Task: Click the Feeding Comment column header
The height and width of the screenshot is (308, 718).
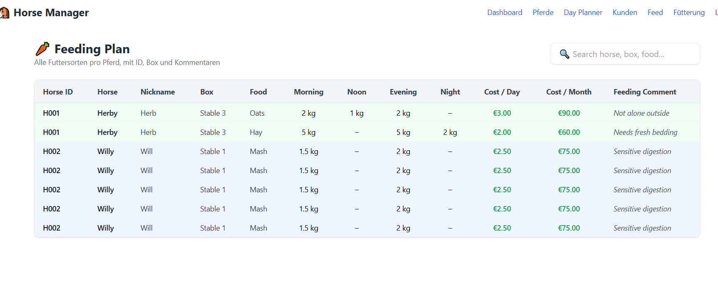Action: pyautogui.click(x=644, y=92)
